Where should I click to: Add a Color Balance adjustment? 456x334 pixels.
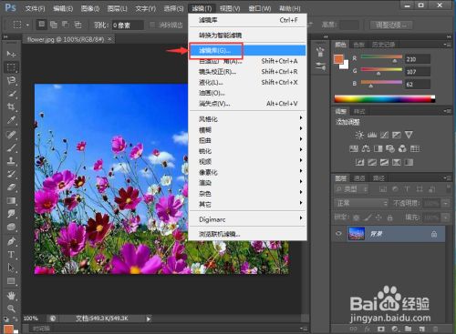(x=366, y=148)
